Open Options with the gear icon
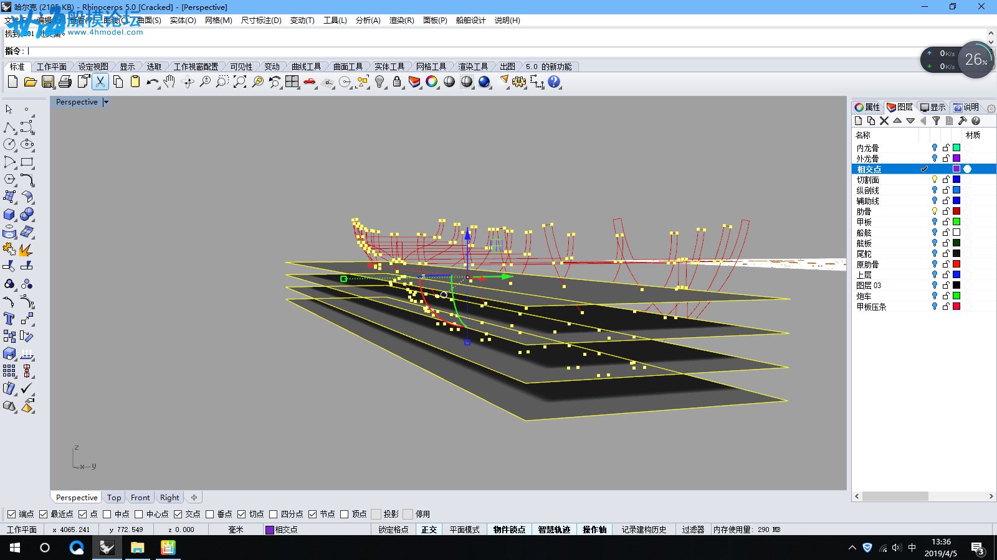This screenshot has height=560, width=997. point(519,82)
